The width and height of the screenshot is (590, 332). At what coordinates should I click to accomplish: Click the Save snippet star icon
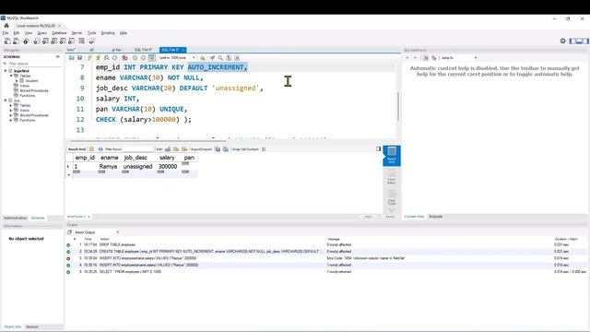coord(203,57)
